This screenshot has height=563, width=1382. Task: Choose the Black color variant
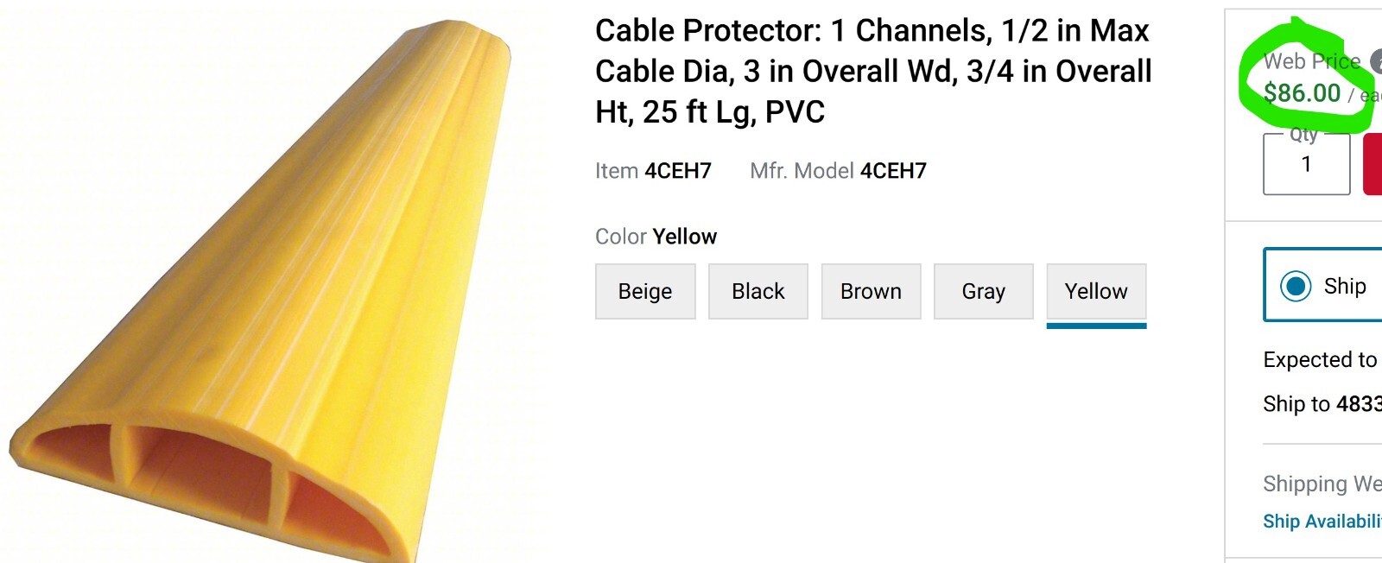(x=758, y=292)
